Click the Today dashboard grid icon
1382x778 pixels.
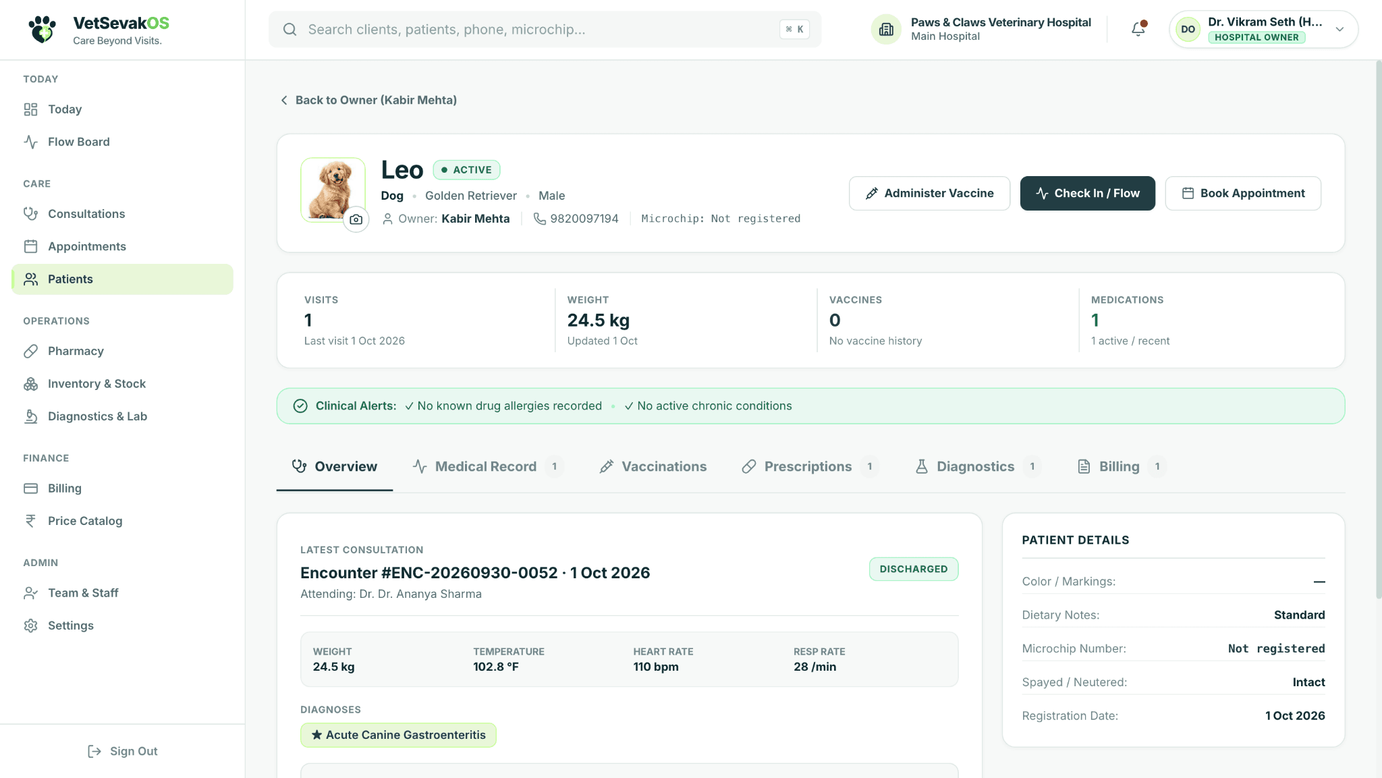pyautogui.click(x=30, y=109)
